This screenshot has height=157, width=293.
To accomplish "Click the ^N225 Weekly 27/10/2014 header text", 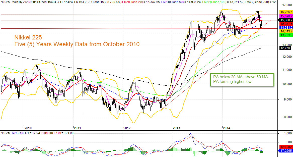I will (19, 2).
